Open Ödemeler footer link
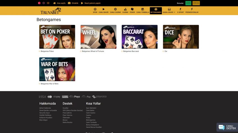Screen dimensions: 238x133 pos(66,118)
